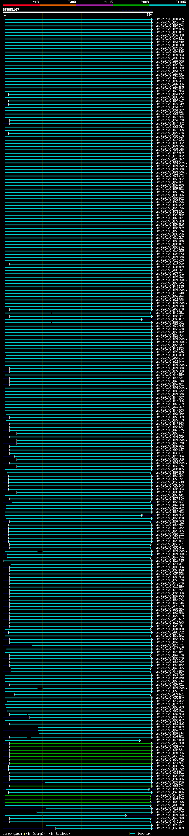The image size is (189, 836).
Task: Open UniRef100_C0HE21 hit
Action: [x=170, y=39]
